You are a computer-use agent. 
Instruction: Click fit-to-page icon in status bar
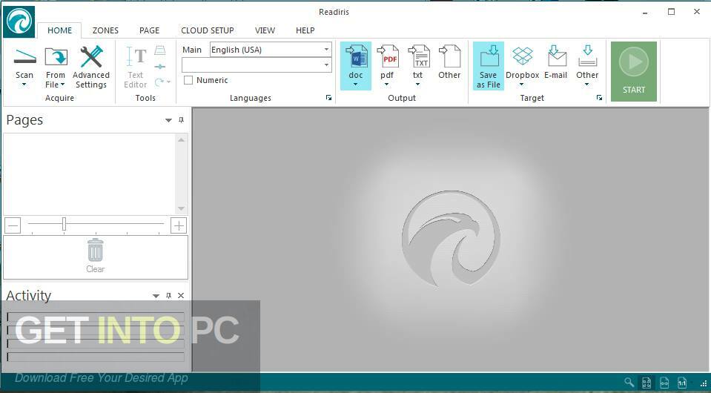646,383
